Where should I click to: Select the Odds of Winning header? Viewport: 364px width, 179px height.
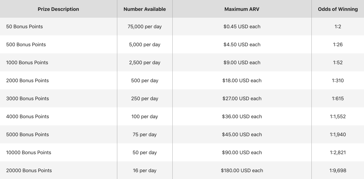(338, 9)
